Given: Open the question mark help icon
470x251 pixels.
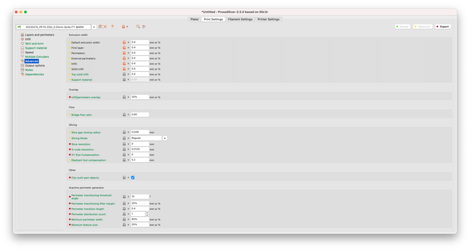Looking at the screenshot, I should 112,27.
